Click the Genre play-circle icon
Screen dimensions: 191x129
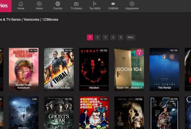click(x=39, y=4)
